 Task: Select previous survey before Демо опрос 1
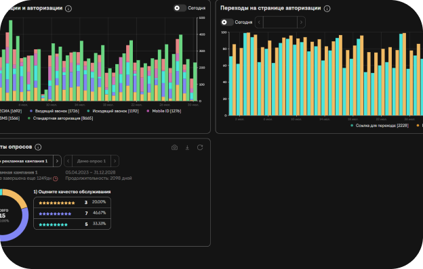(68, 161)
